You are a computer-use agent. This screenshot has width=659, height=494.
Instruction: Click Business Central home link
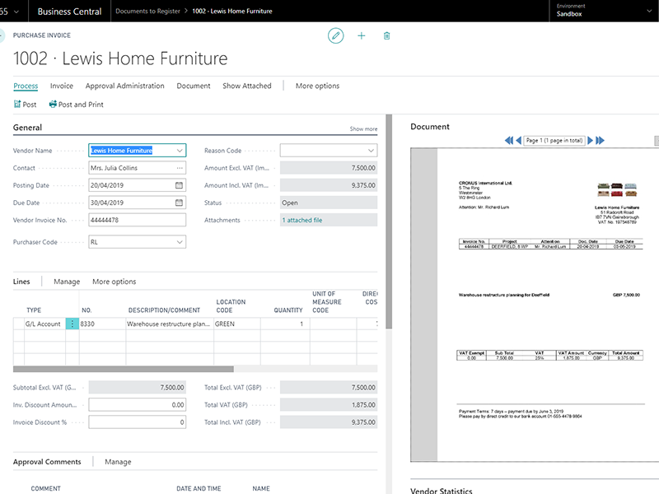69,12
